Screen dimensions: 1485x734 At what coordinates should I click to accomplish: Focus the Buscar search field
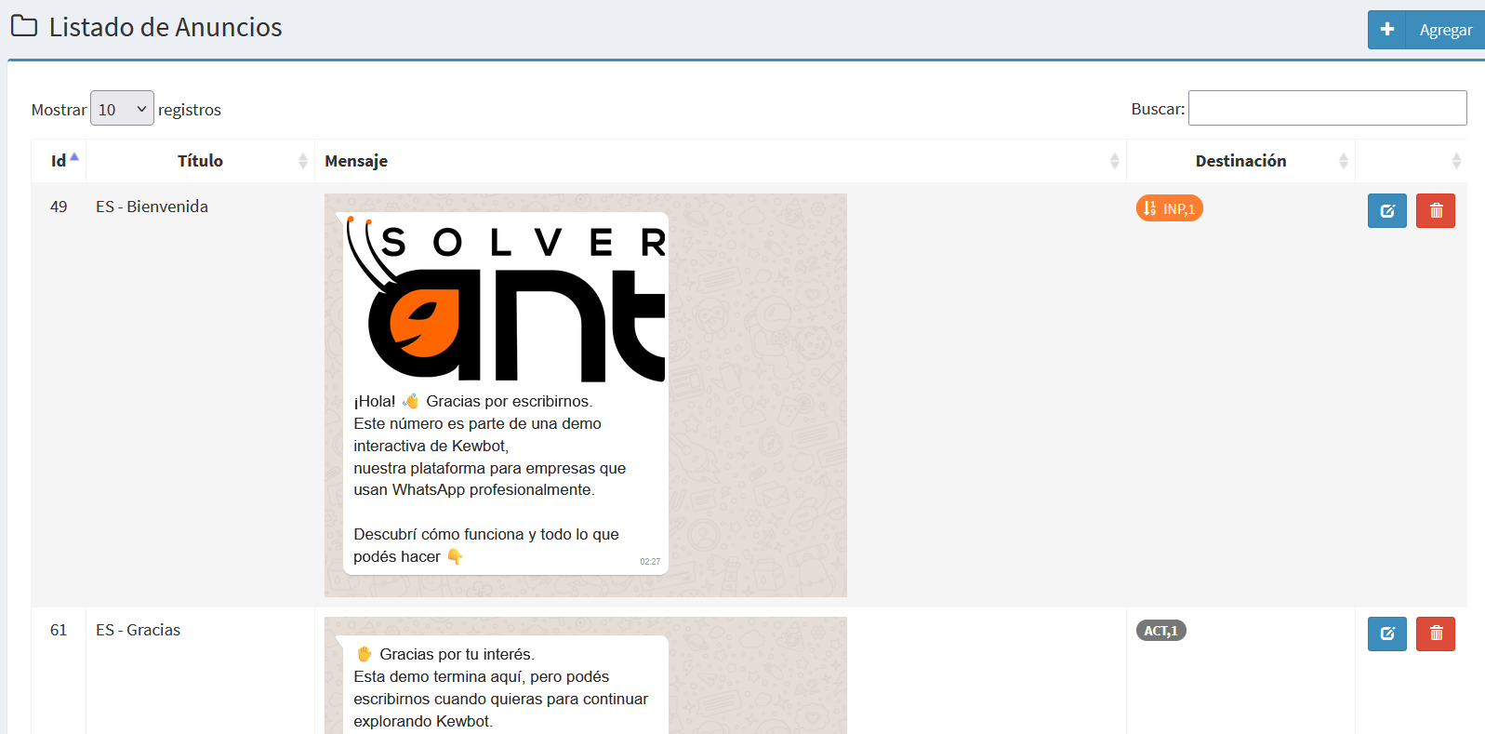tap(1327, 108)
